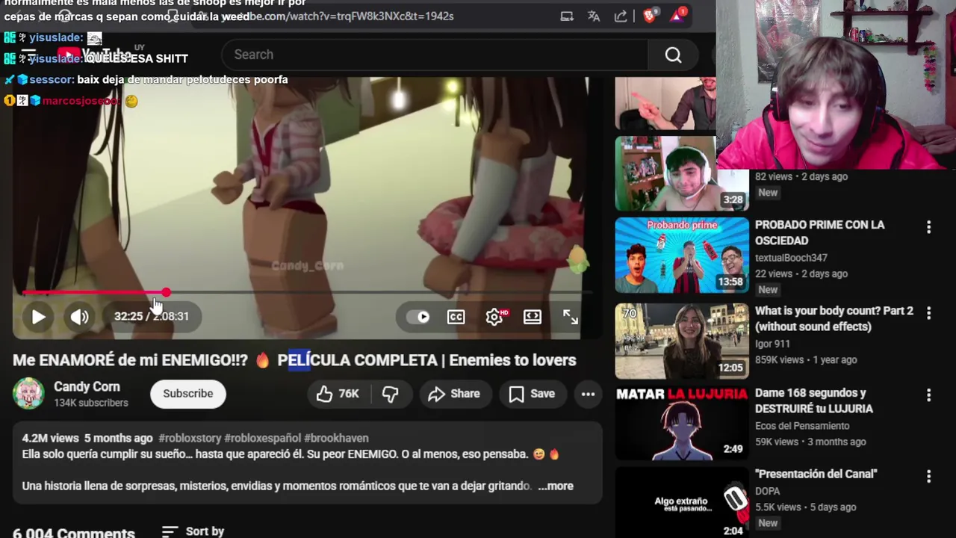Open the player settings gear
Image resolution: width=956 pixels, height=538 pixels.
click(x=494, y=317)
